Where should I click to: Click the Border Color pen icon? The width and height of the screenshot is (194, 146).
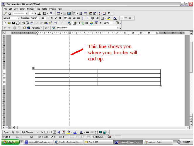pyautogui.click(x=39, y=13)
